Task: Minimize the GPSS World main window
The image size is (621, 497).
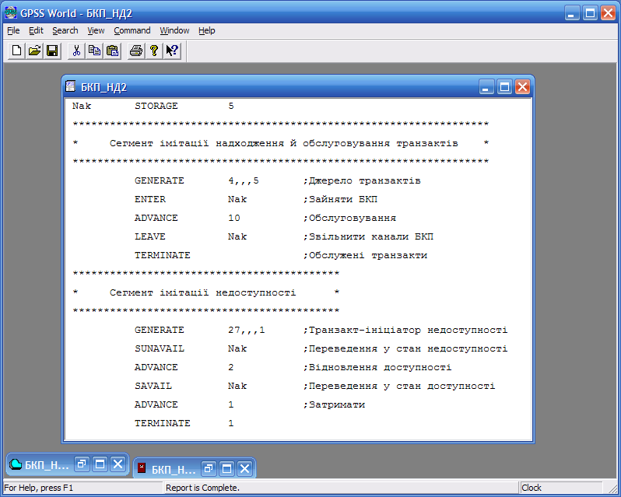Action: coord(571,13)
